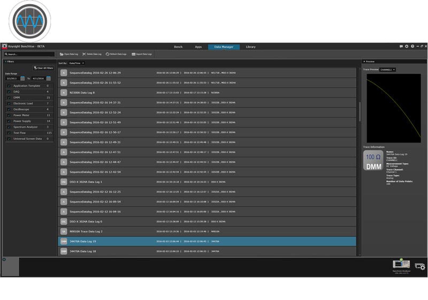Viewport: 428px width, 300px height.
Task: Select row SequenceDatalog 2016-02-16 12-52-24
Action: 207,112
